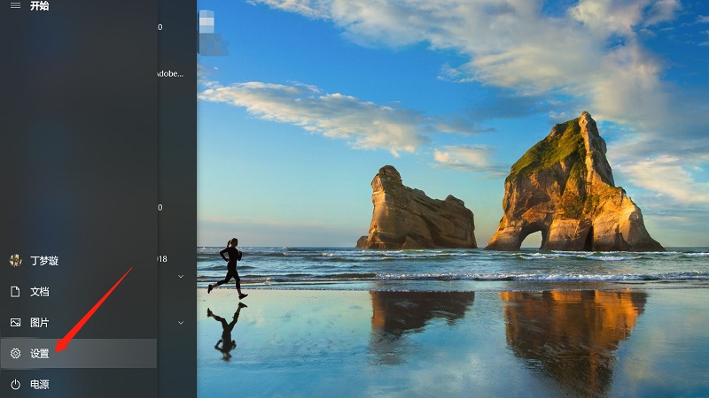Open 设置 from the Start menu
This screenshot has width=709, height=398.
[40, 354]
